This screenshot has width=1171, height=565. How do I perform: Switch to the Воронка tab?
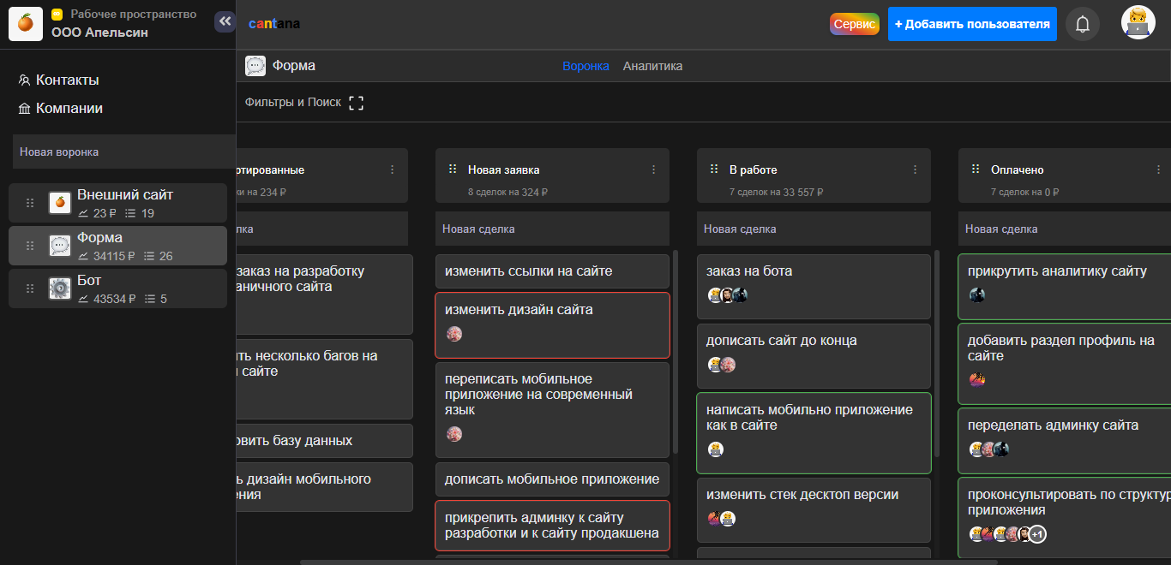[585, 66]
